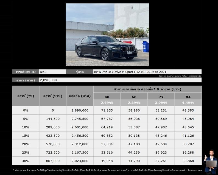Click the ดาวน์ (%) column header

26,96
